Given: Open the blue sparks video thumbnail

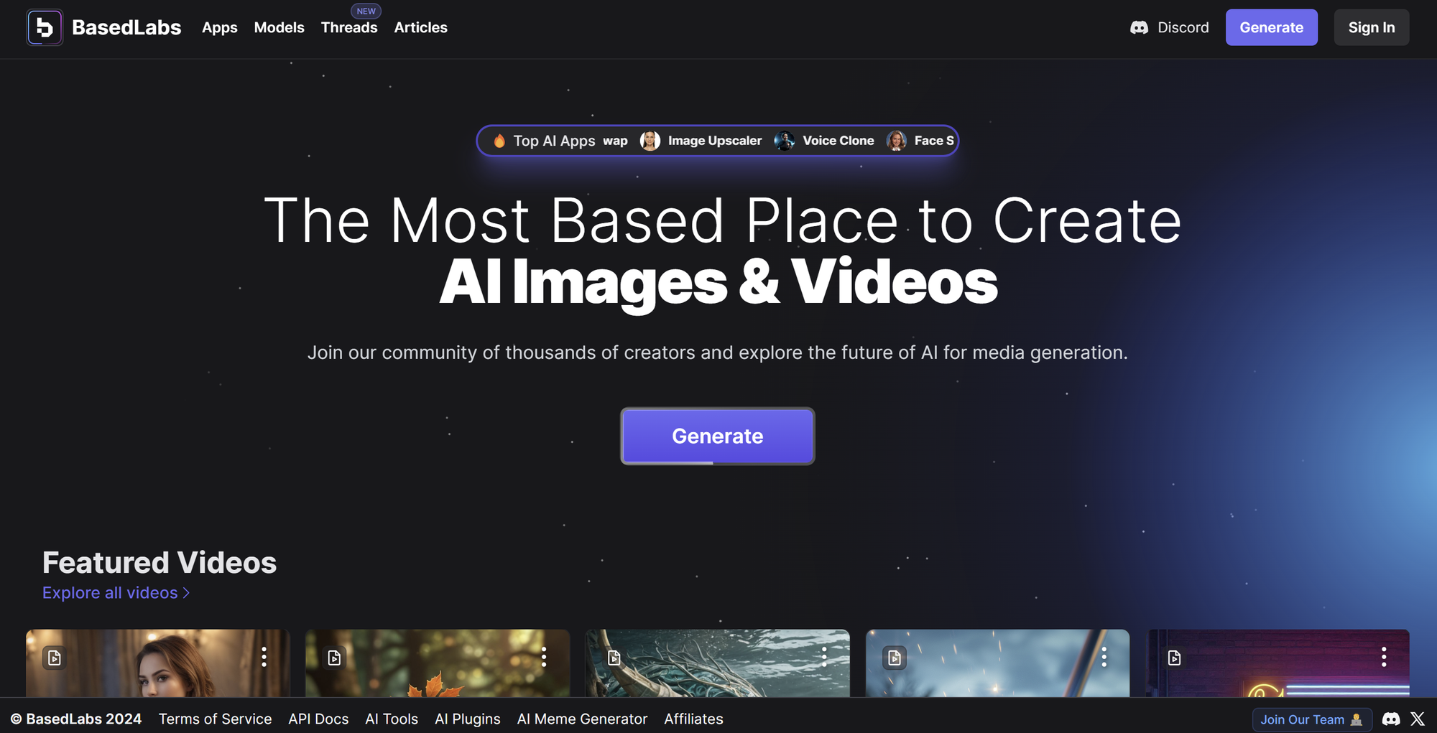Looking at the screenshot, I should pyautogui.click(x=998, y=663).
